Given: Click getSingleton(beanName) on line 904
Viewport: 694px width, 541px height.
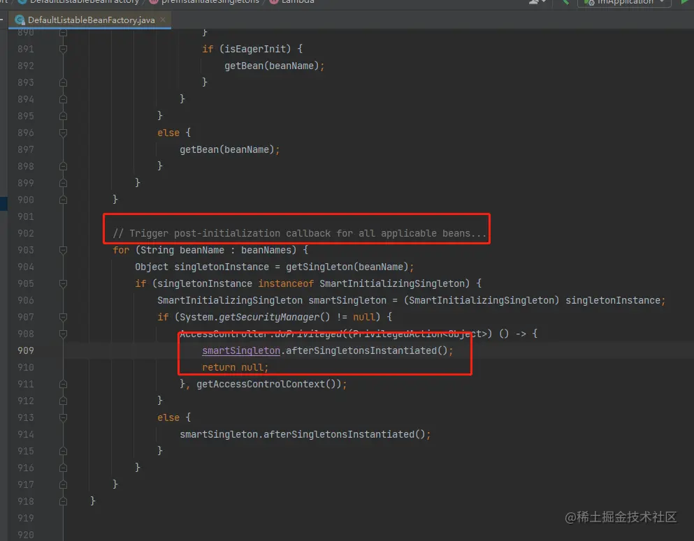Looking at the screenshot, I should tap(347, 267).
